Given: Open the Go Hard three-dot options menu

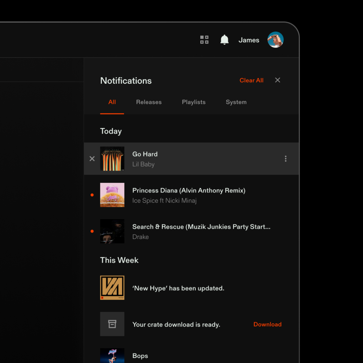Looking at the screenshot, I should pos(286,159).
